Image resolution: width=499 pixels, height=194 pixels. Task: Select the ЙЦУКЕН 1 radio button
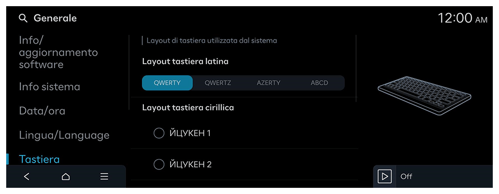tap(159, 133)
